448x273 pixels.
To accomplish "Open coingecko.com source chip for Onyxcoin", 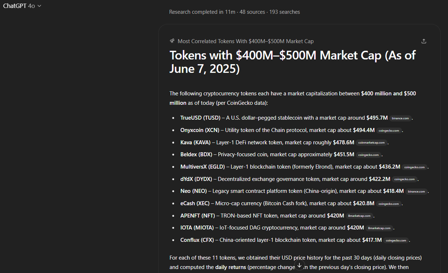I will click(x=389, y=131).
